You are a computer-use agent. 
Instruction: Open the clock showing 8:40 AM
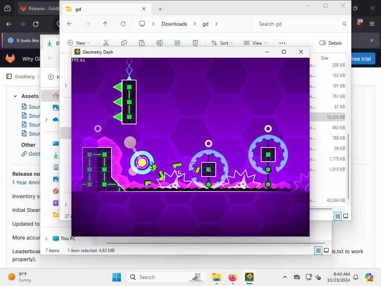tap(338, 277)
